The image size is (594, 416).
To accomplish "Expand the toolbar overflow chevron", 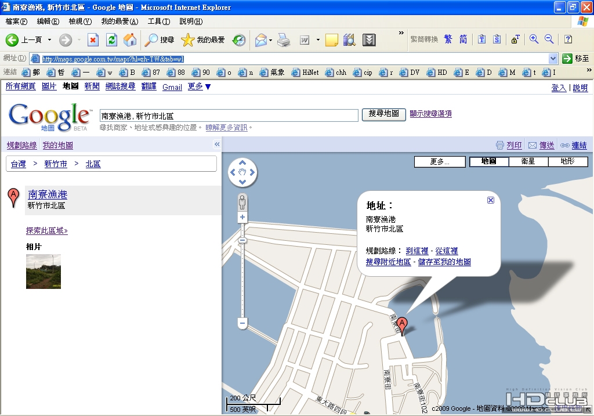I will point(401,33).
